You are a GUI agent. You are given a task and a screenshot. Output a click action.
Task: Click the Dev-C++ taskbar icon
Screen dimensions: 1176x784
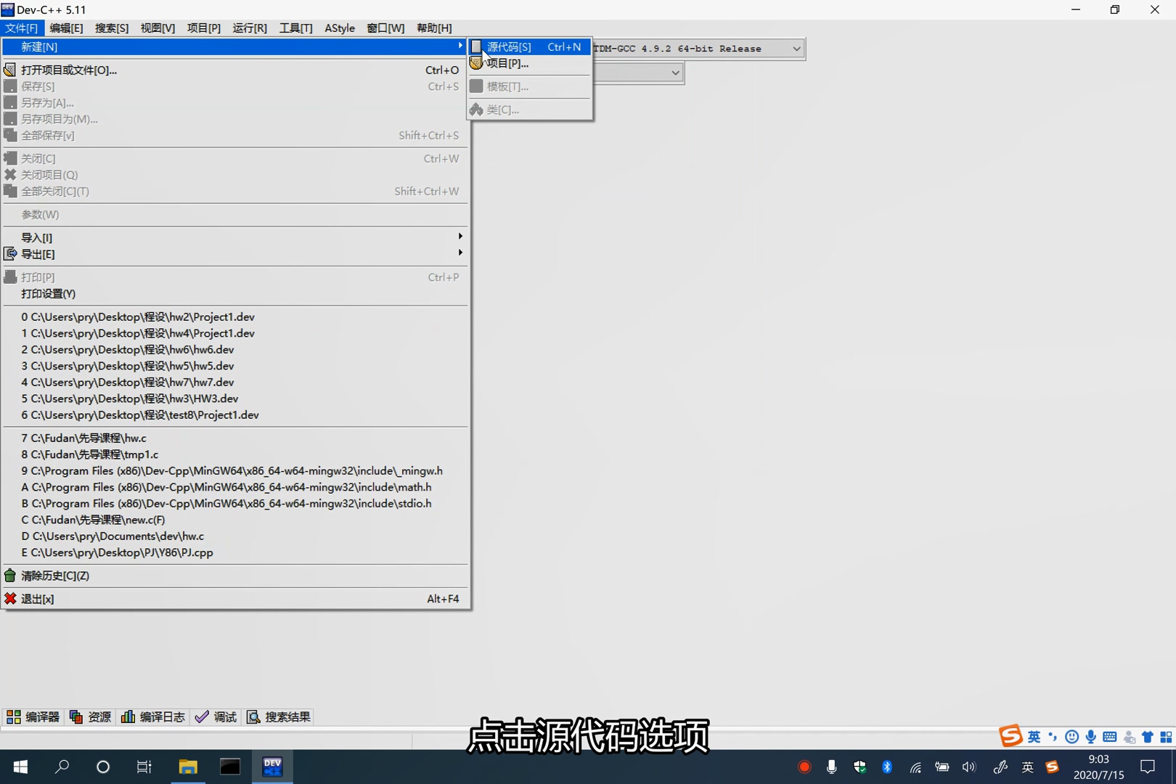[x=272, y=767]
